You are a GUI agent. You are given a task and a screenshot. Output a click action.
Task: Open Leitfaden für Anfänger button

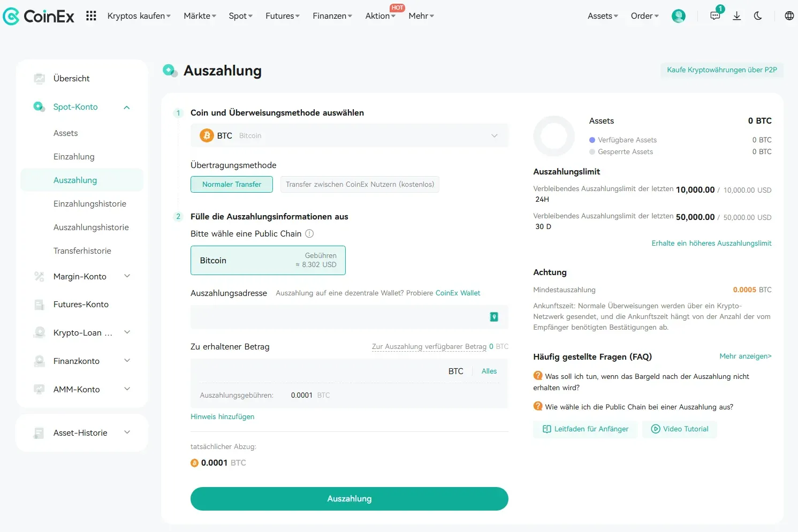pos(586,429)
